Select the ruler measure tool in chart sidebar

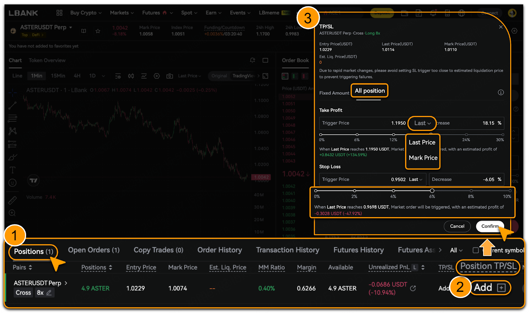pyautogui.click(x=12, y=200)
